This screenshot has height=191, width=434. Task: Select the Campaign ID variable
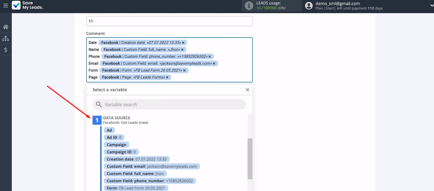coord(121,152)
